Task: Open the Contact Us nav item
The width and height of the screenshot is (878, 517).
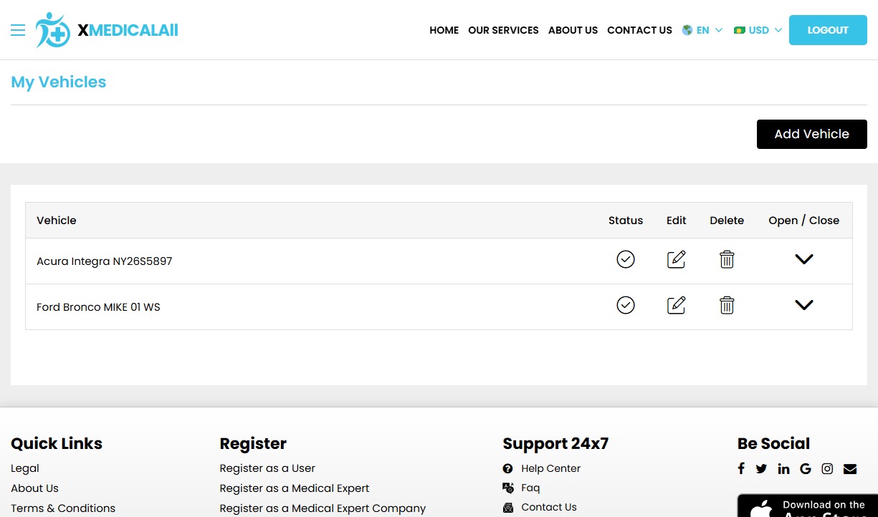Action: 639,30
